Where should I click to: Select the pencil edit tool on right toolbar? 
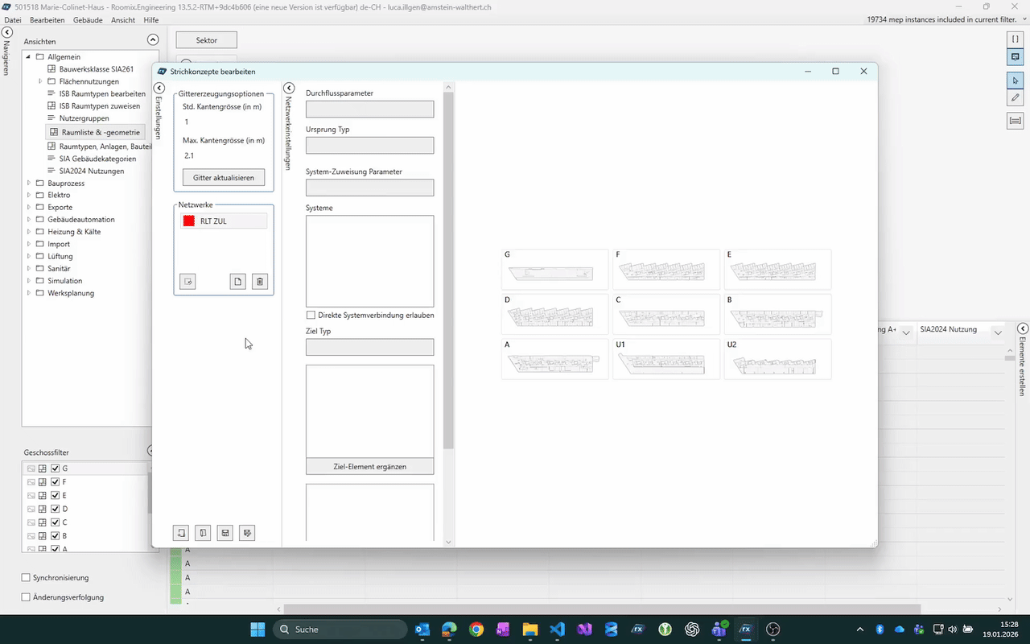(1015, 98)
